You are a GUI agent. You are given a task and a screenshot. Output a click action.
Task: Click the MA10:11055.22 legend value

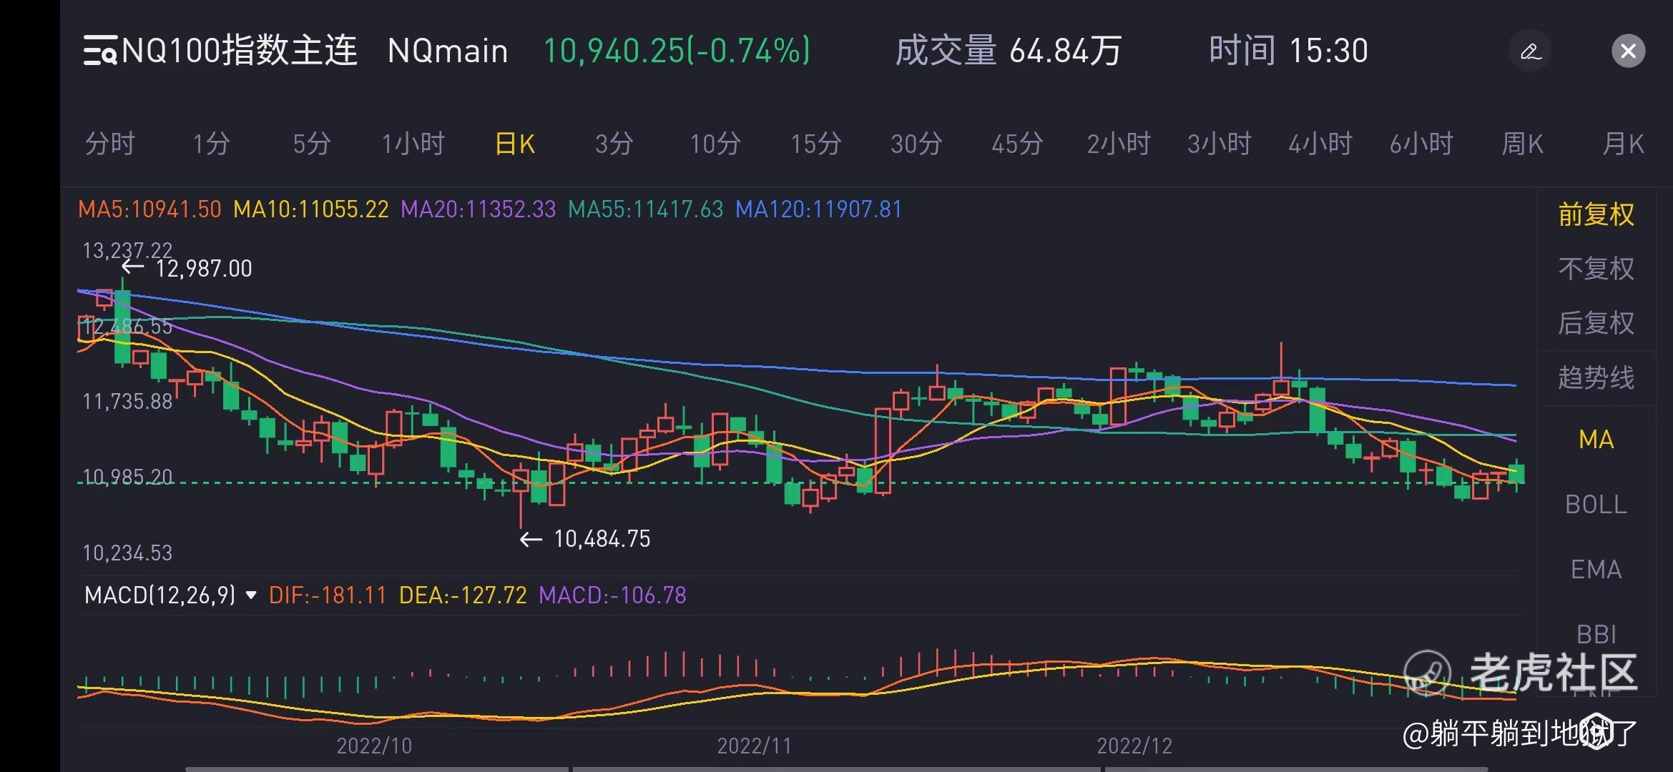point(311,209)
